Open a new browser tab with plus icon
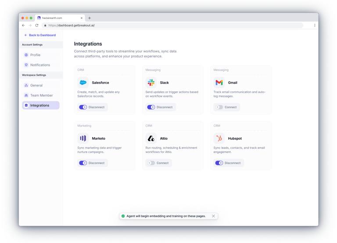 click(x=90, y=18)
